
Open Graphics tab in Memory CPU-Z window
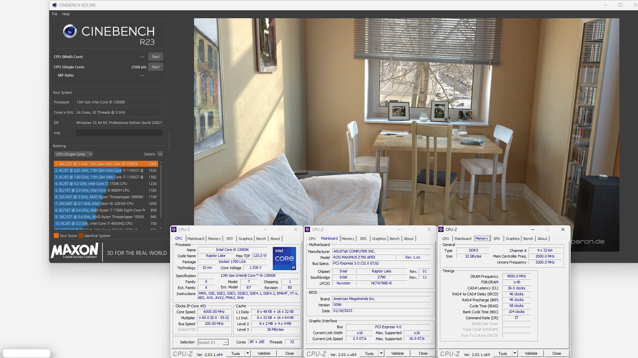click(x=513, y=239)
